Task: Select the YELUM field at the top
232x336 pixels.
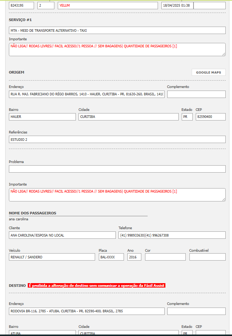Action: (108, 6)
